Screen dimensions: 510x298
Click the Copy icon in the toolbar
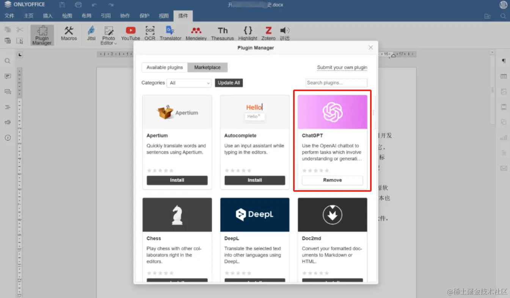(8, 30)
